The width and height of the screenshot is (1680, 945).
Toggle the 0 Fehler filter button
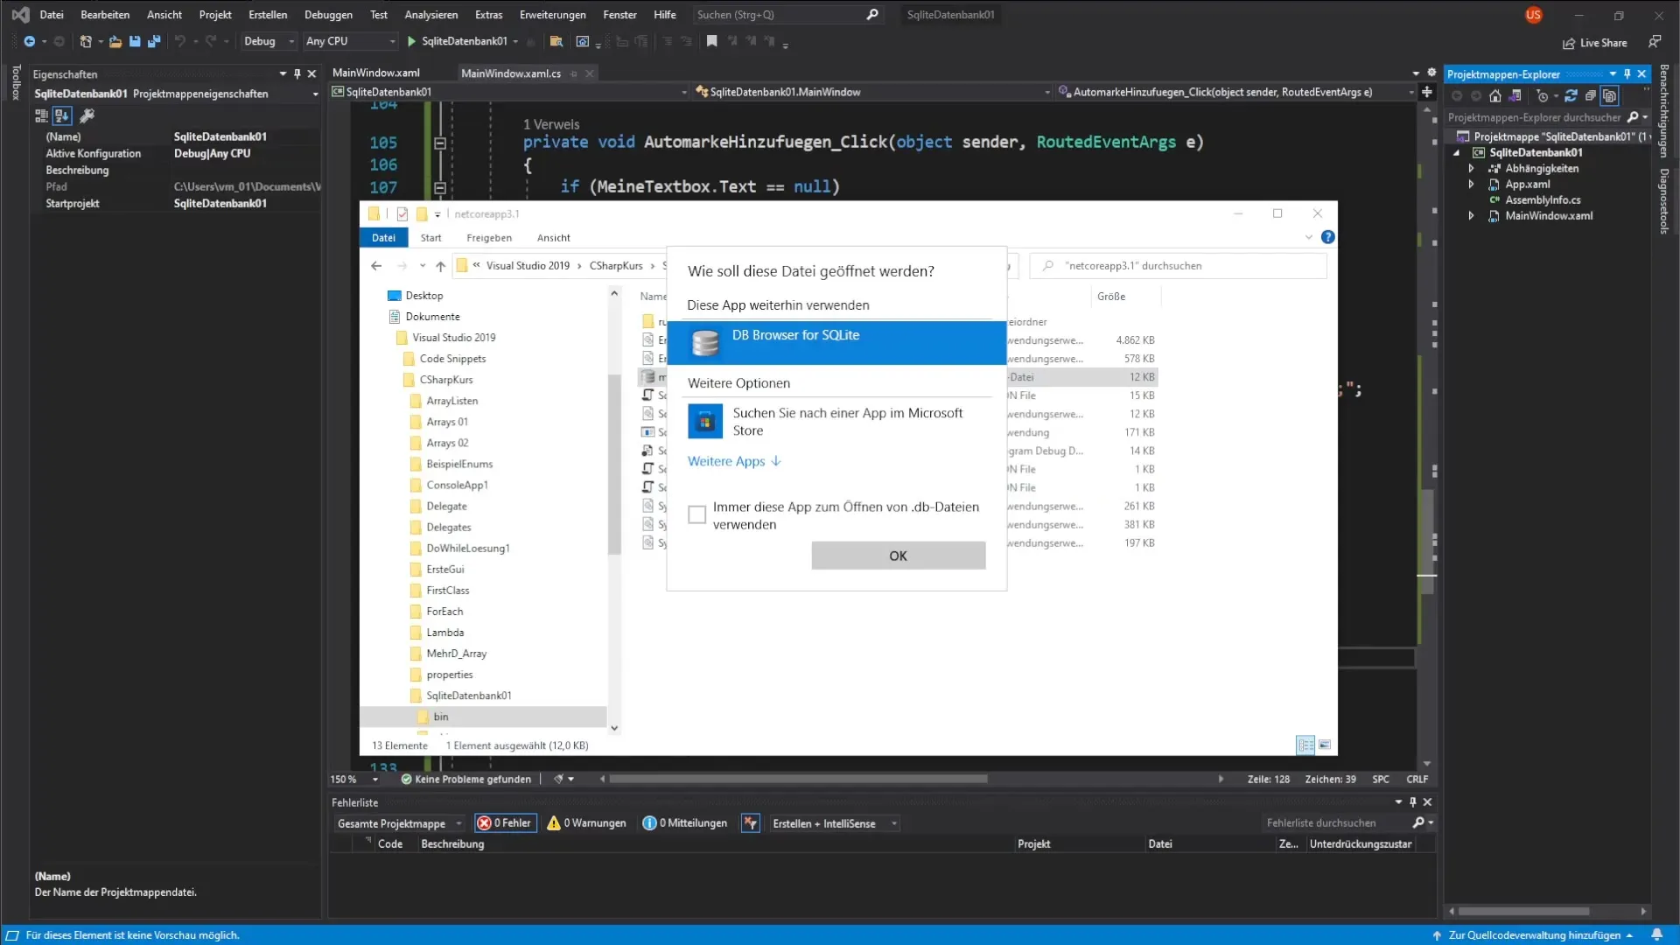[x=505, y=823]
